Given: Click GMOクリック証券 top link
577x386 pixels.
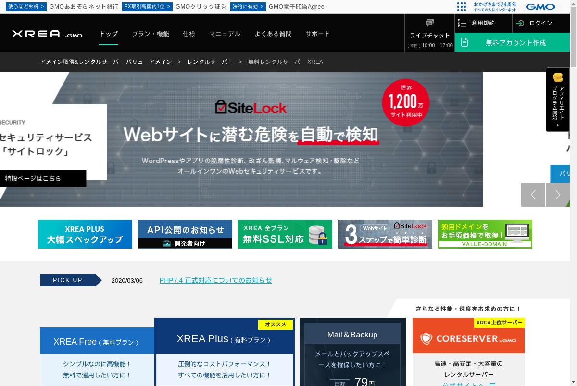Looking at the screenshot, I should pyautogui.click(x=201, y=7).
